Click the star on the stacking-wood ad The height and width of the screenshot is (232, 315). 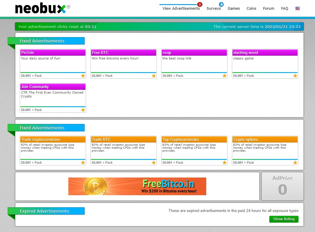click(295, 76)
